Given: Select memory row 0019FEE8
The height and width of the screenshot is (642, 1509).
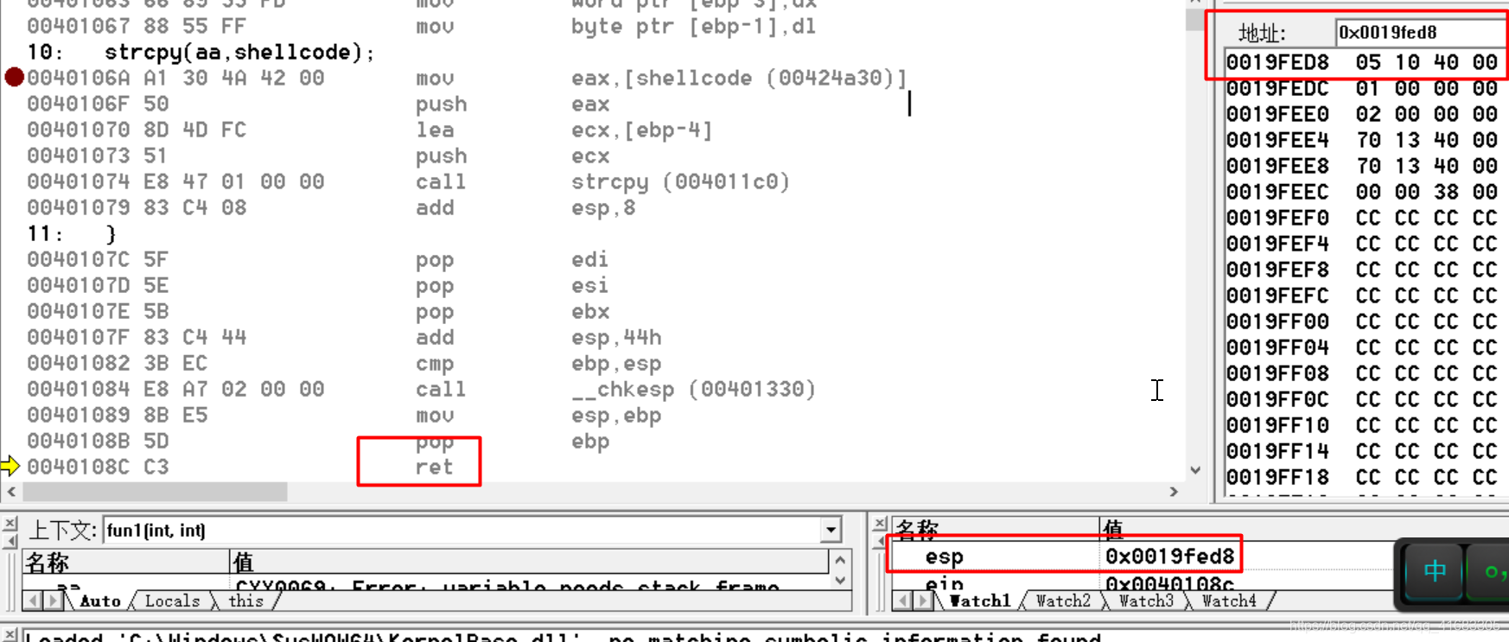Looking at the screenshot, I should click(1362, 166).
